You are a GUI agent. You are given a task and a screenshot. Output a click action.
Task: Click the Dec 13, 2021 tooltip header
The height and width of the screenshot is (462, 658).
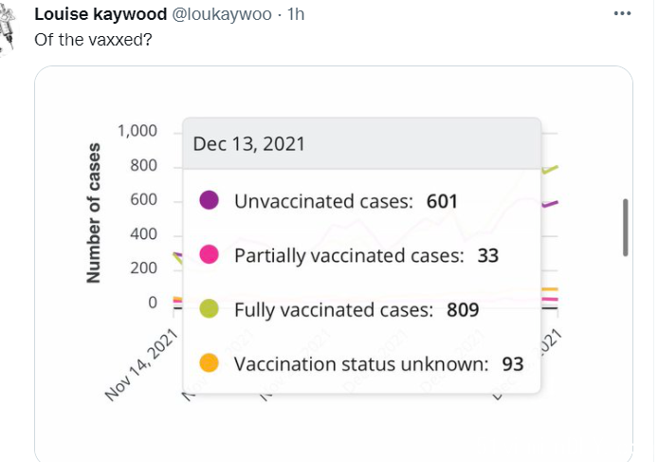[362, 143]
